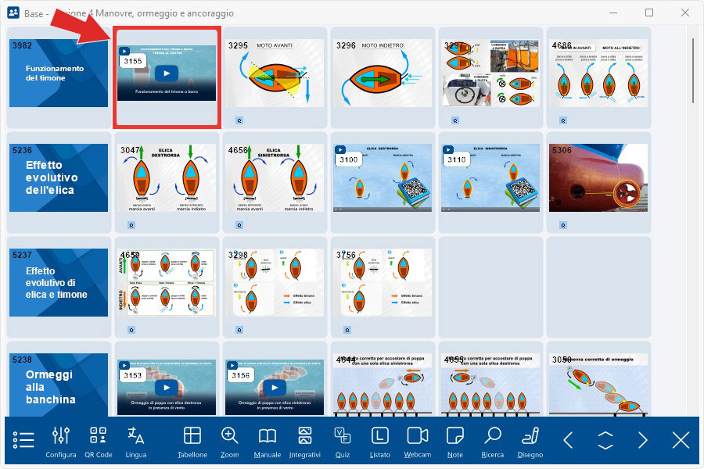
Task: Open the Ricerca search tool
Action: (x=493, y=441)
